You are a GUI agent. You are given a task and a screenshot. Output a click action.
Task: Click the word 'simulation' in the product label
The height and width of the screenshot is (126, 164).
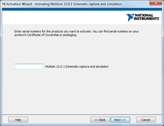click(x=102, y=67)
